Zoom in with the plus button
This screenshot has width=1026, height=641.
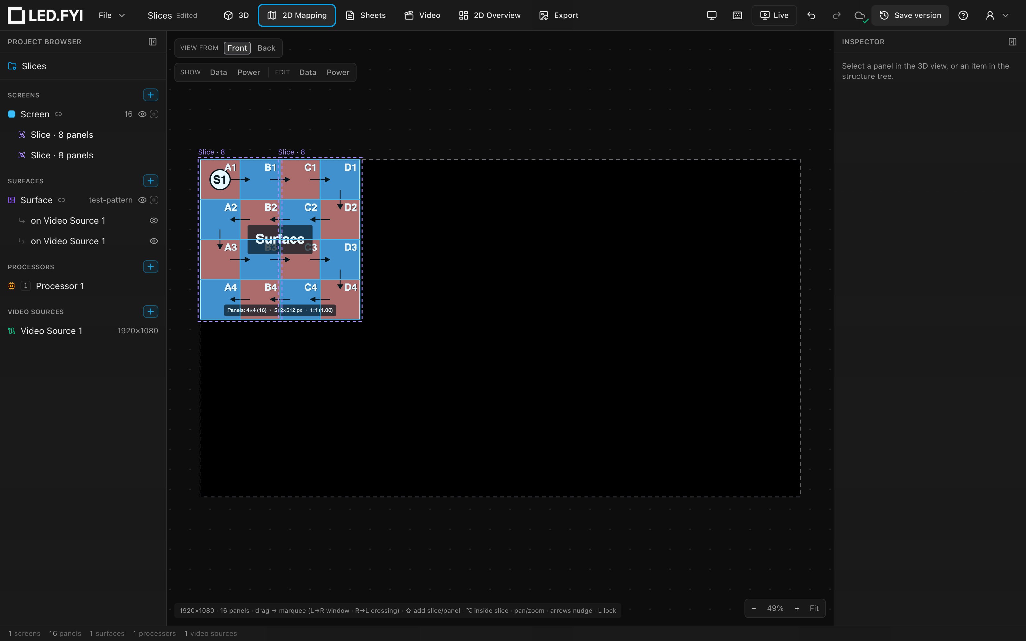pos(797,608)
